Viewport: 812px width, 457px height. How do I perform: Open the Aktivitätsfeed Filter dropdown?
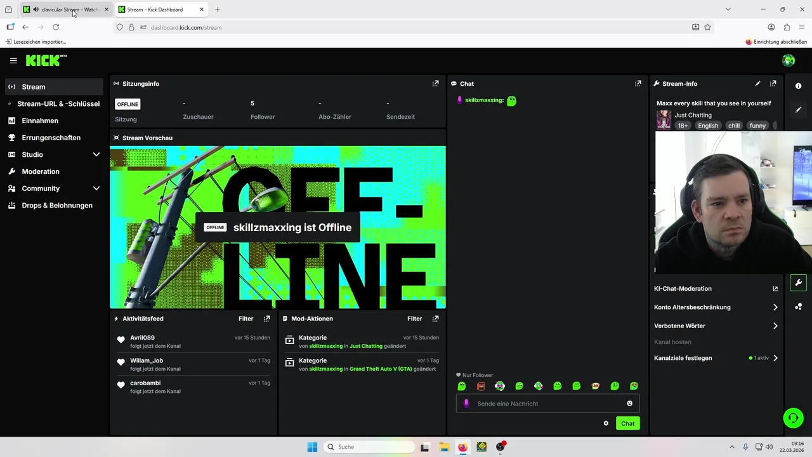tap(246, 319)
